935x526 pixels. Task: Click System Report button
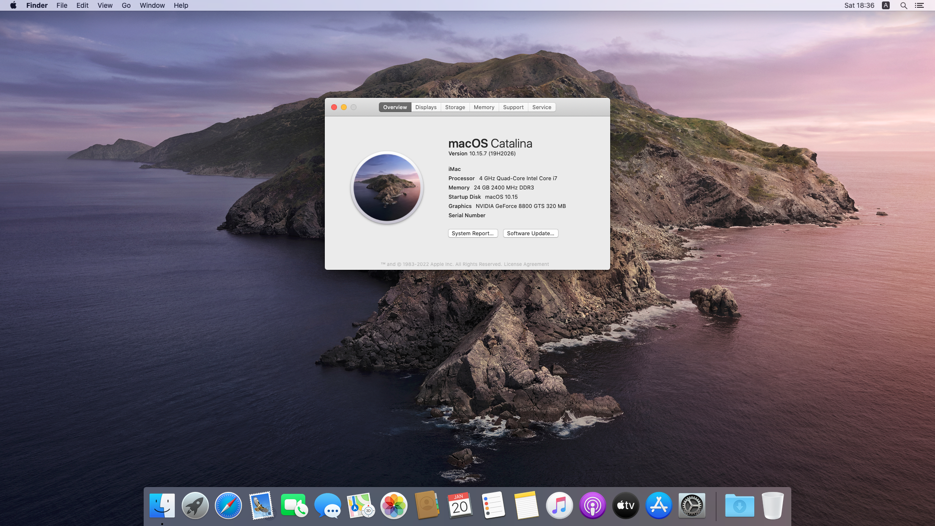[x=473, y=233]
